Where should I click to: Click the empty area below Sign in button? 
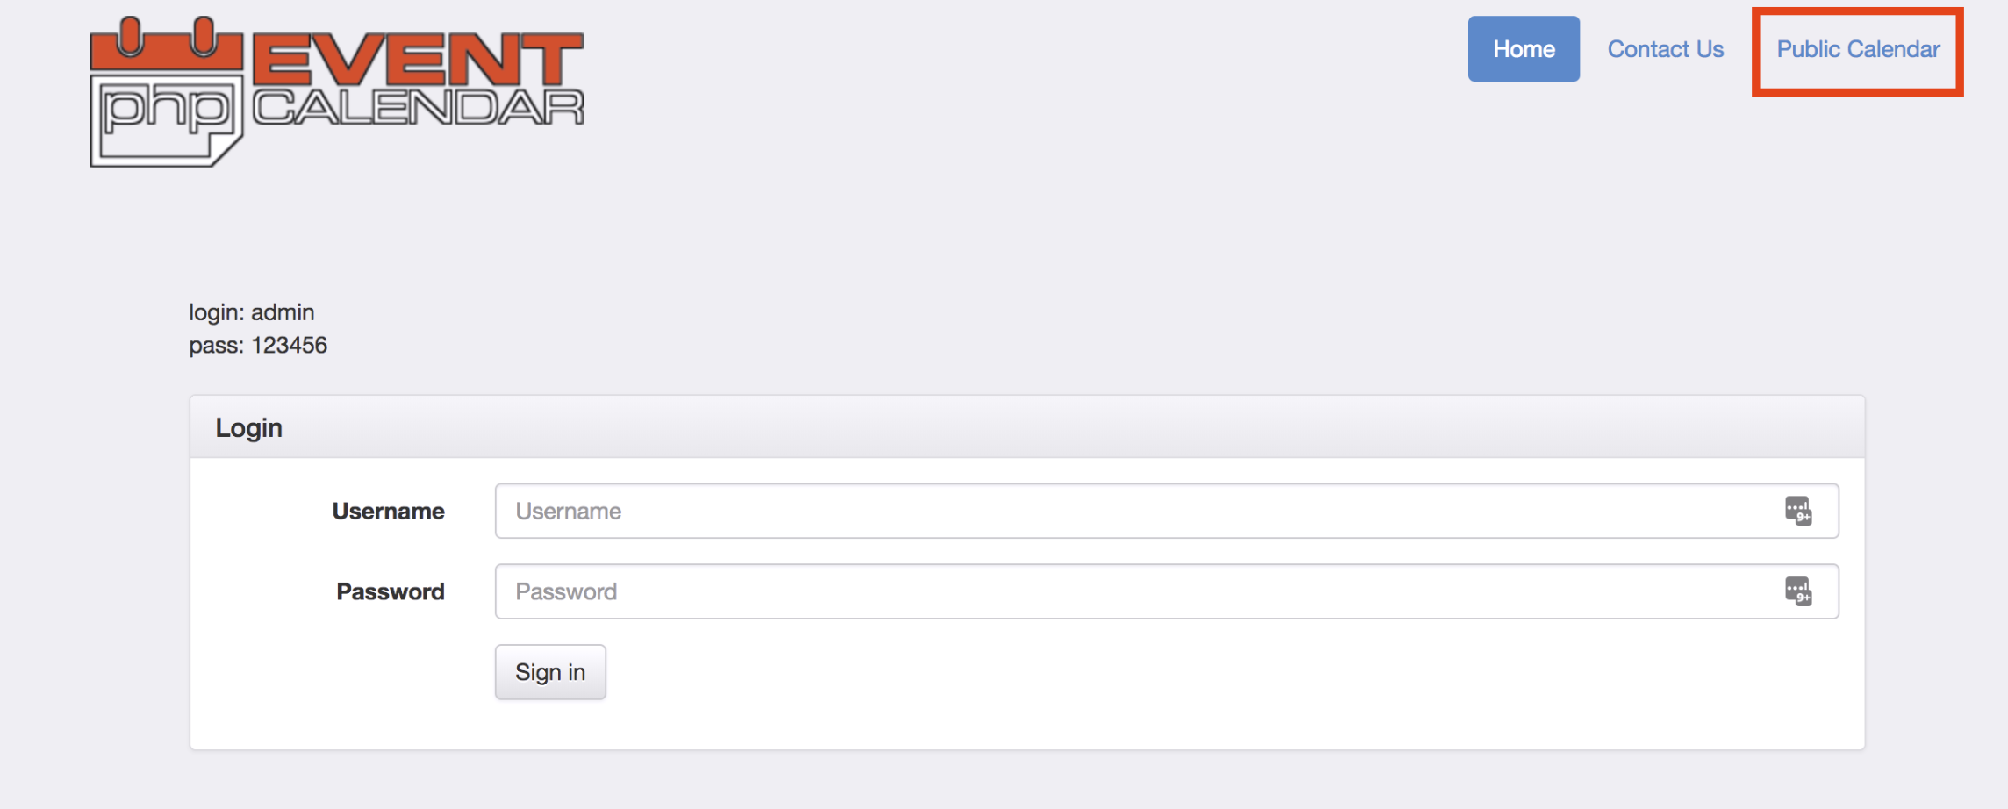pos(1027,725)
